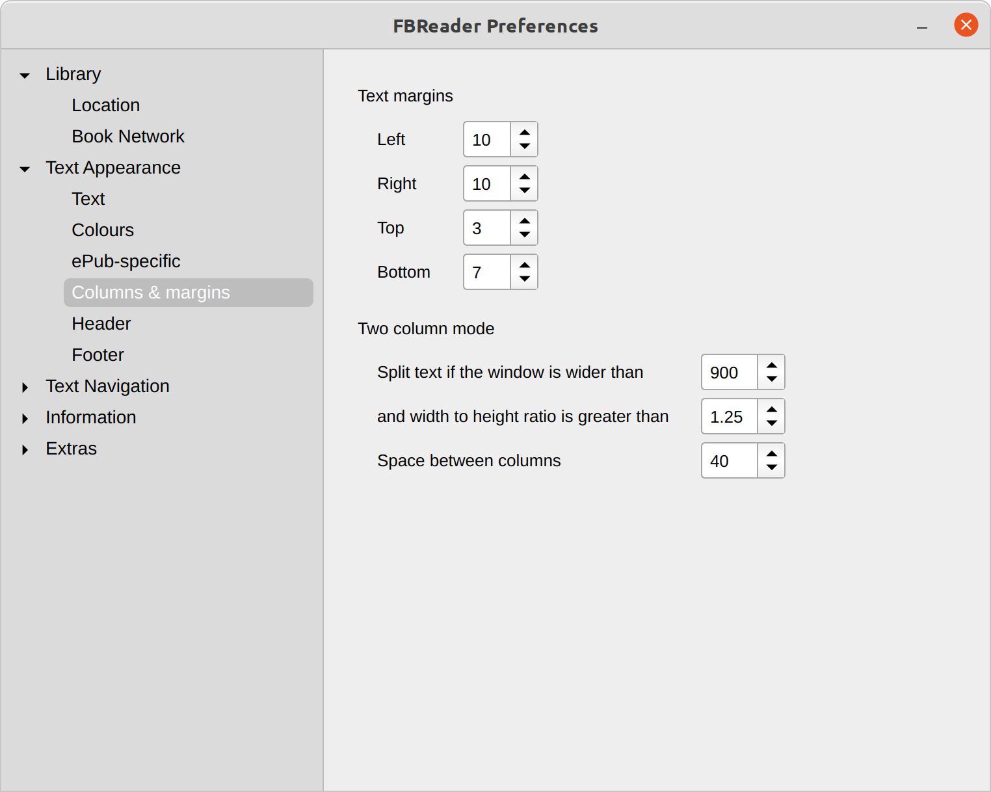Decrease the Bottom margin value

click(x=524, y=278)
